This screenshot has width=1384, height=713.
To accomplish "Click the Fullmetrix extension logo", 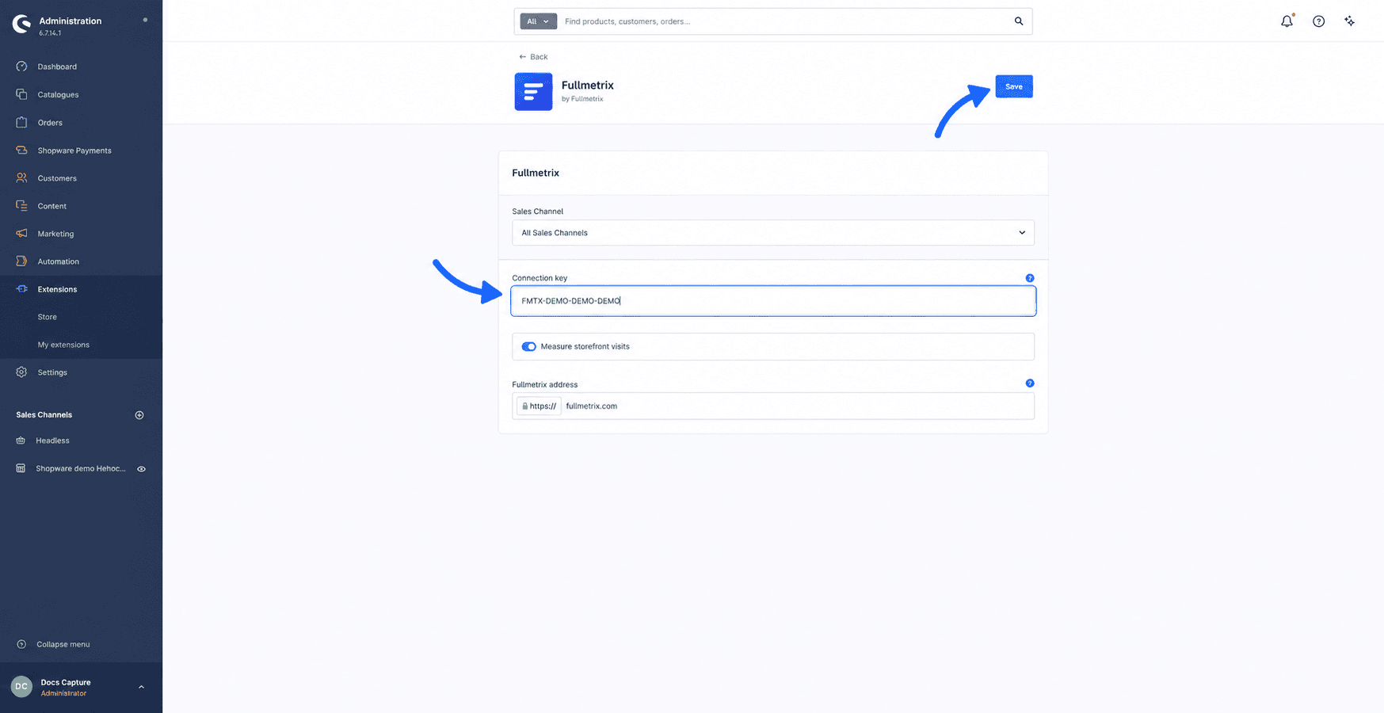I will 533,92.
